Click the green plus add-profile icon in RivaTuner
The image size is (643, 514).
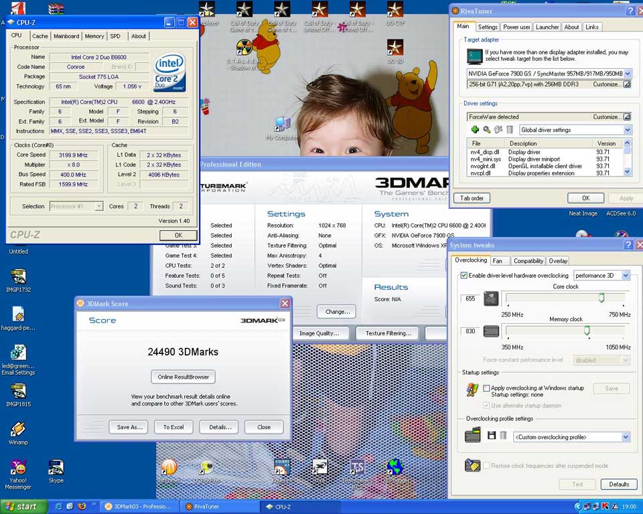[475, 130]
